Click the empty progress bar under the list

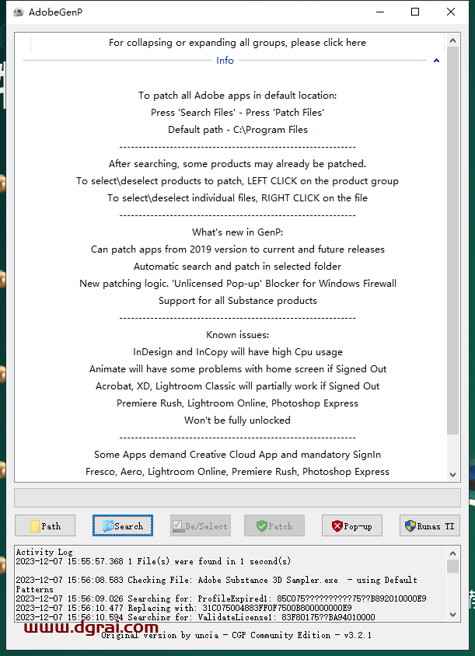237,497
